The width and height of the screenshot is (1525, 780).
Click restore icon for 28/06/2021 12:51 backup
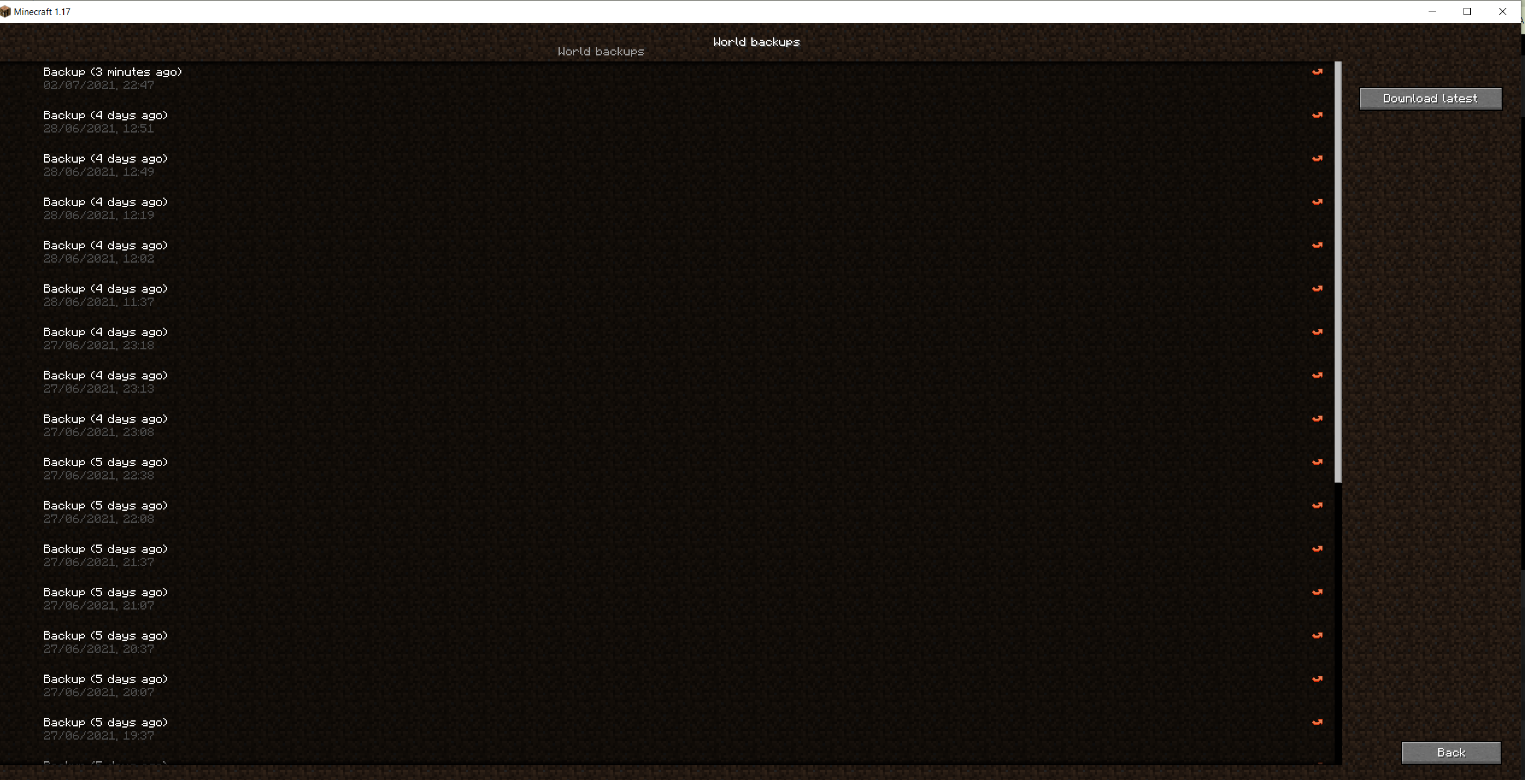tap(1317, 115)
